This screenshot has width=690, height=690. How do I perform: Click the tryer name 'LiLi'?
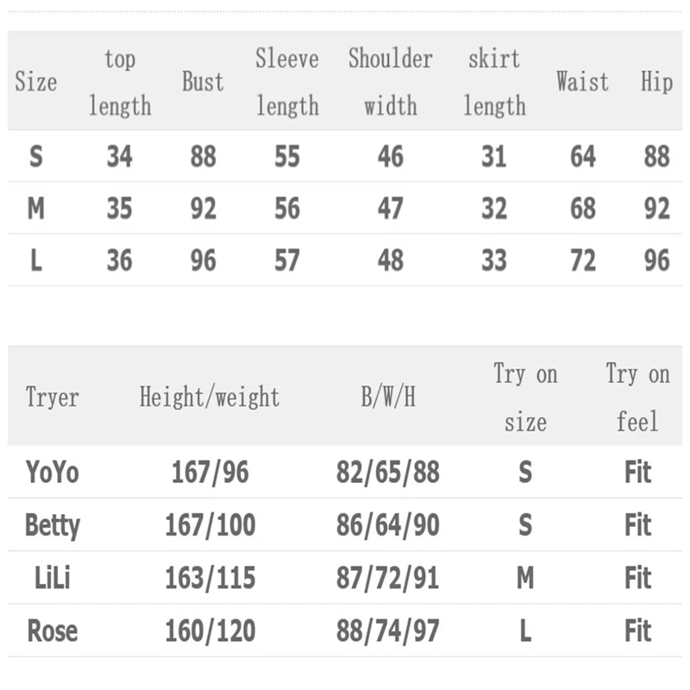pyautogui.click(x=52, y=578)
